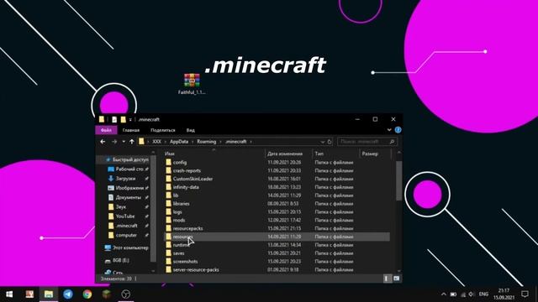
Task: Select the screenshots folder icon
Action: click(168, 261)
